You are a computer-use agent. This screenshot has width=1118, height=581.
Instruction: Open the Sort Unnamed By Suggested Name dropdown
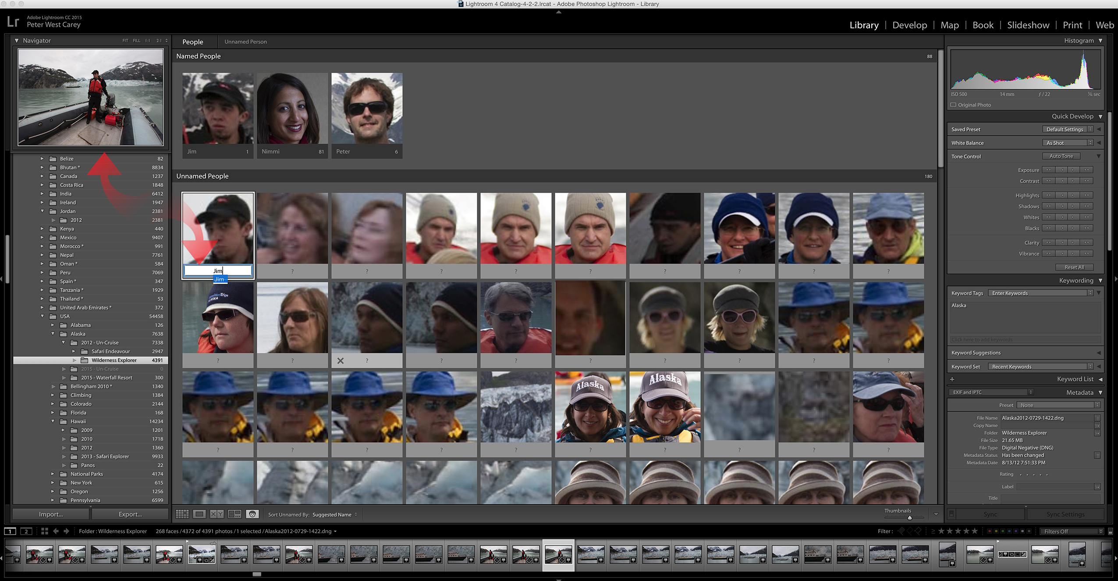[334, 514]
